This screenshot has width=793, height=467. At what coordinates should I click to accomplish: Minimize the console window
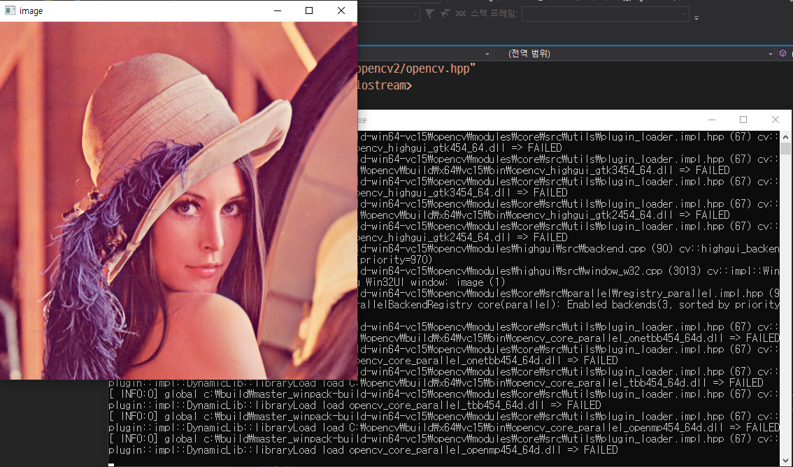(x=712, y=120)
